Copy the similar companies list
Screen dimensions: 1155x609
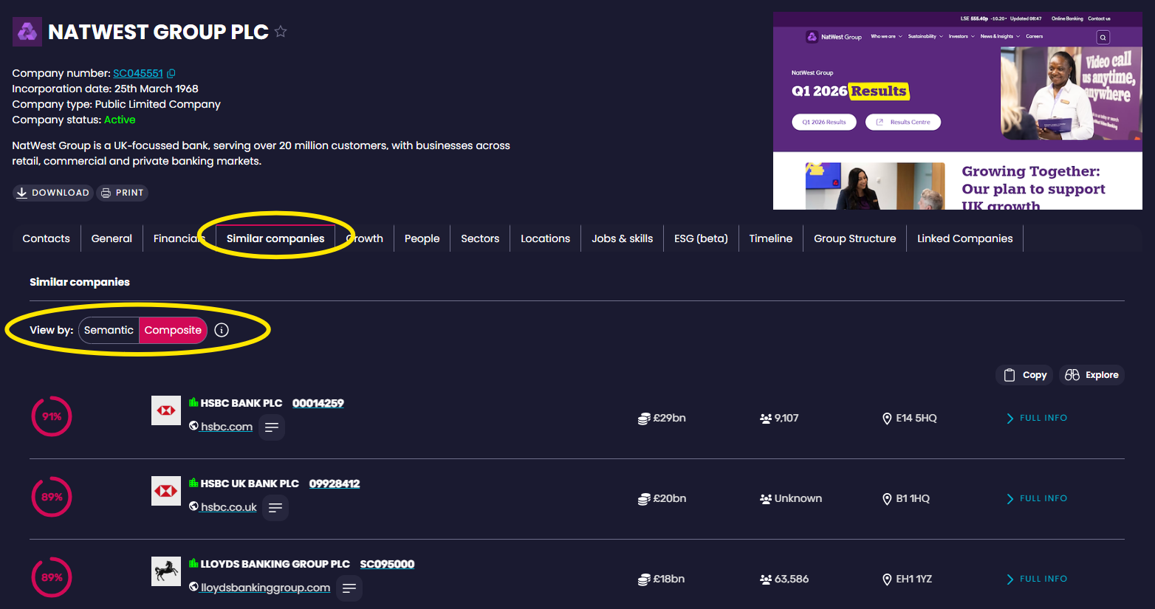[1025, 375]
